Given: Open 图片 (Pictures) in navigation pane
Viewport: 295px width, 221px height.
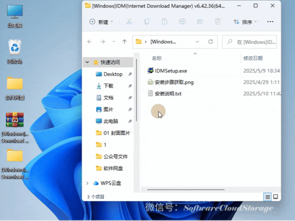Looking at the screenshot, I should click(x=108, y=110).
